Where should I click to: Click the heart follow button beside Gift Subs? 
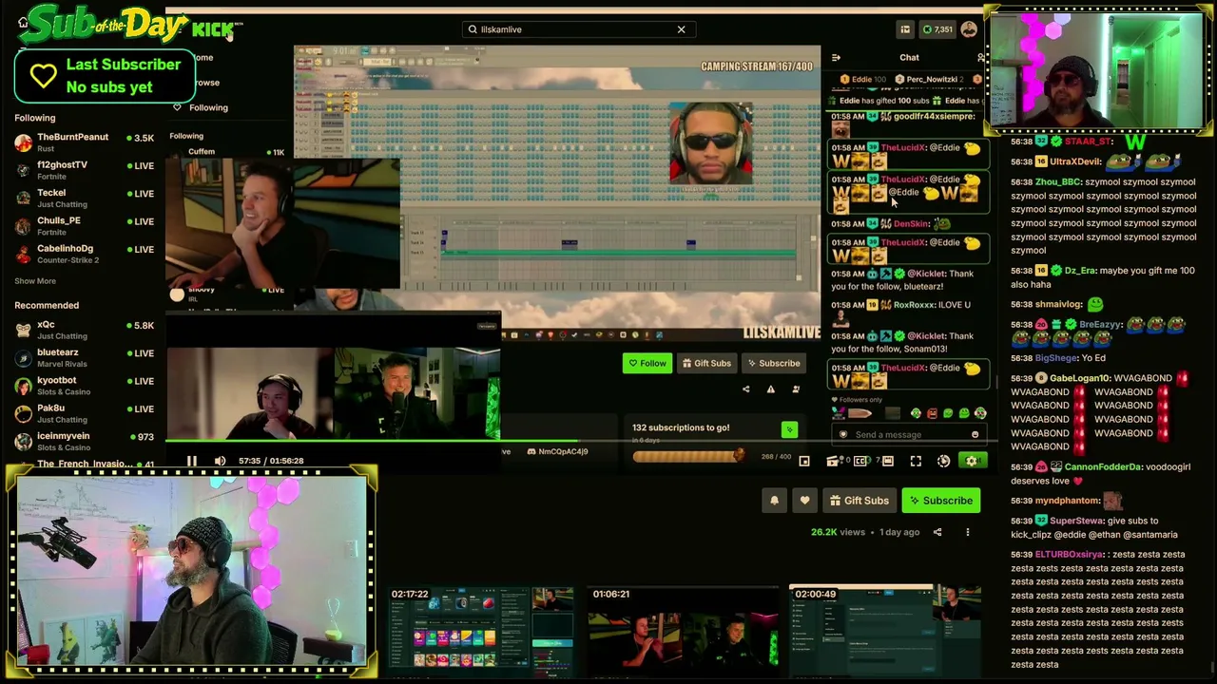804,501
